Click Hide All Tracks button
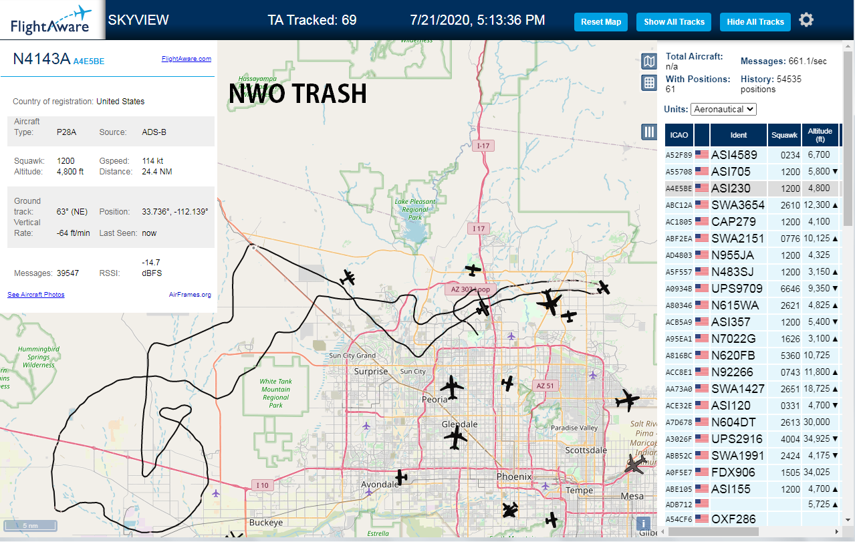The height and width of the screenshot is (542, 855). tap(755, 22)
